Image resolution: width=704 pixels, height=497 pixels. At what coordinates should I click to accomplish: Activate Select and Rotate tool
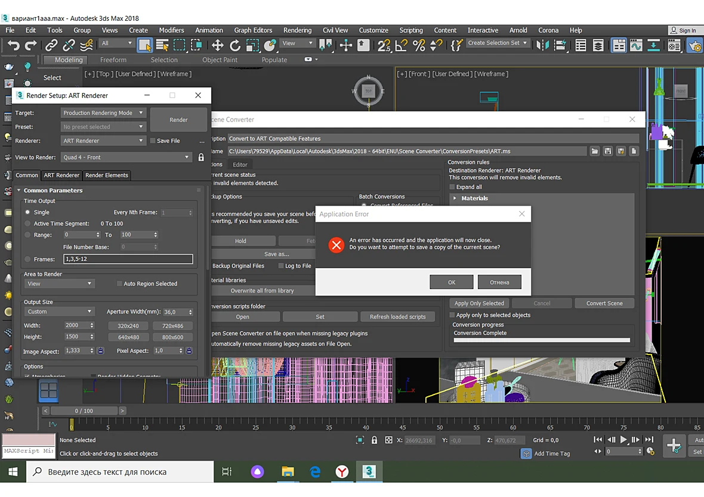235,45
